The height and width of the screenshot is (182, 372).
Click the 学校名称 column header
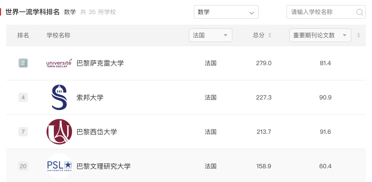(59, 35)
